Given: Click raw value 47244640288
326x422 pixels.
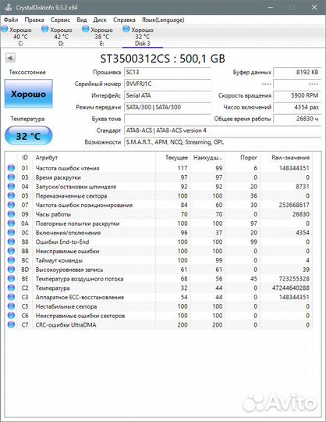Looking at the screenshot, I should click(291, 288).
